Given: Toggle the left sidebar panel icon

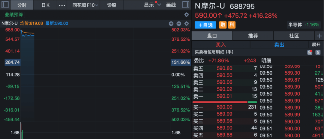Looking at the screenshot, I should click(5, 5).
